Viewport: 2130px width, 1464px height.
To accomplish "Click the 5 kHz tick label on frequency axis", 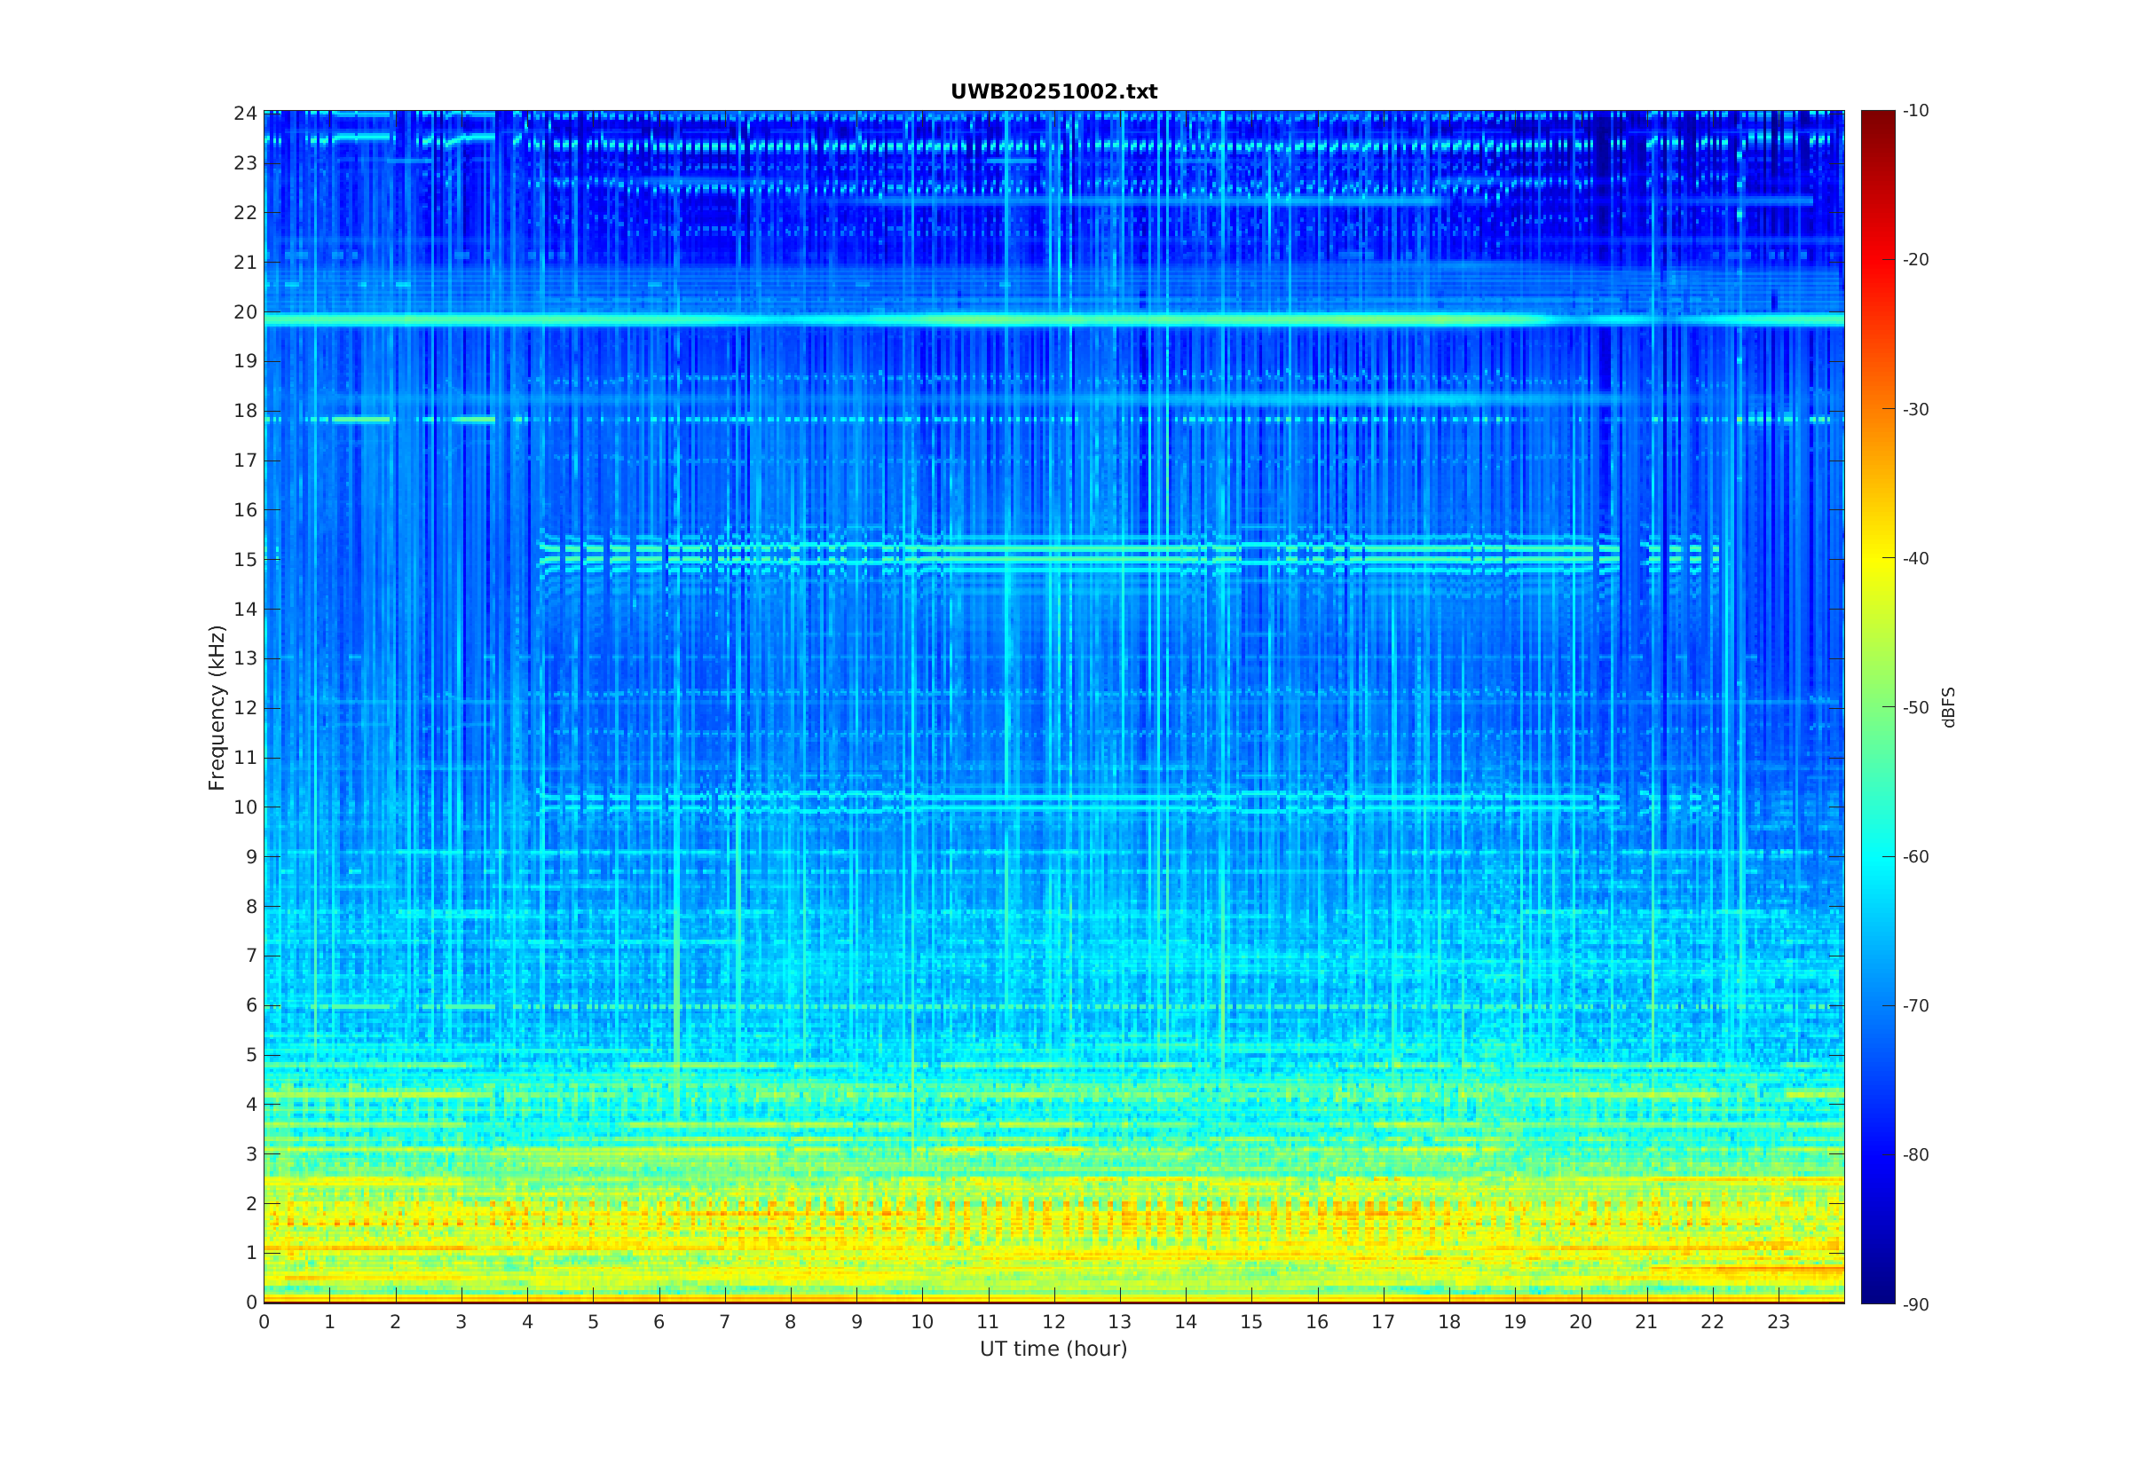I will [x=250, y=1055].
